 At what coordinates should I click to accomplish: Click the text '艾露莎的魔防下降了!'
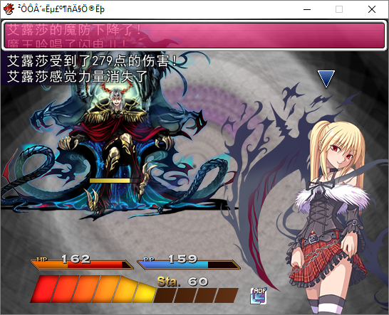[74, 30]
